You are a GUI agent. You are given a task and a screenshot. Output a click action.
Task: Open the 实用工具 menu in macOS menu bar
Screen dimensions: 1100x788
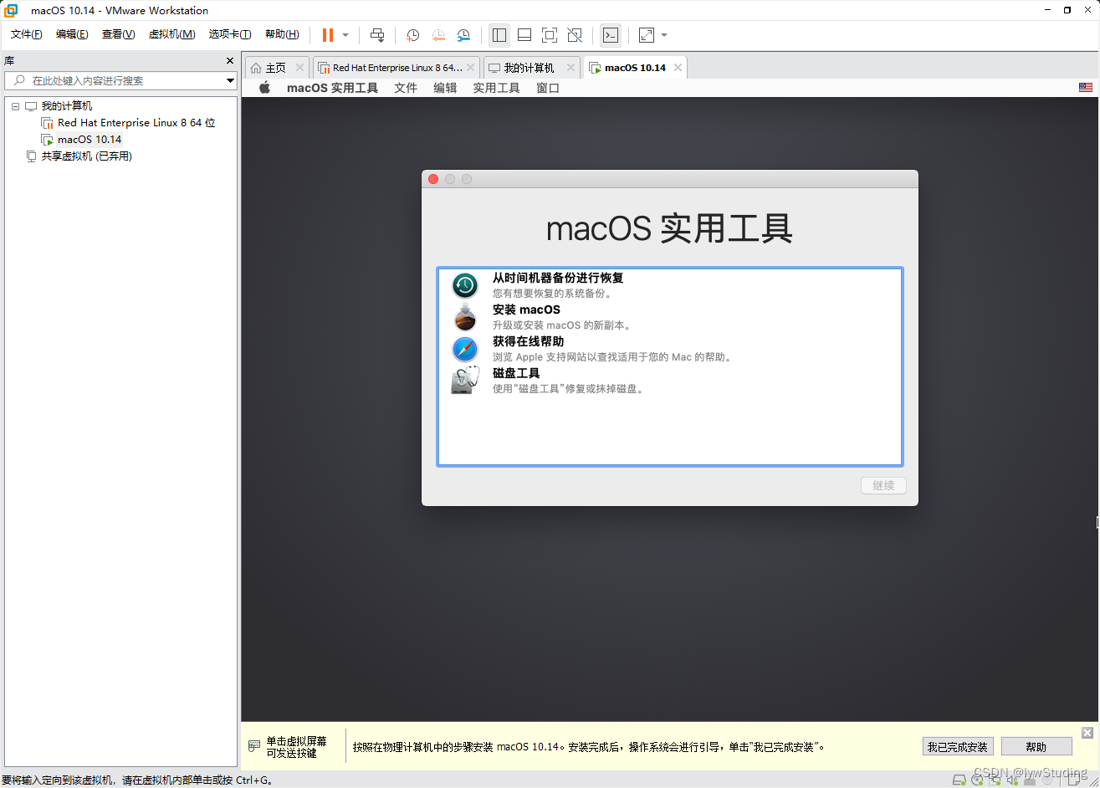tap(496, 88)
